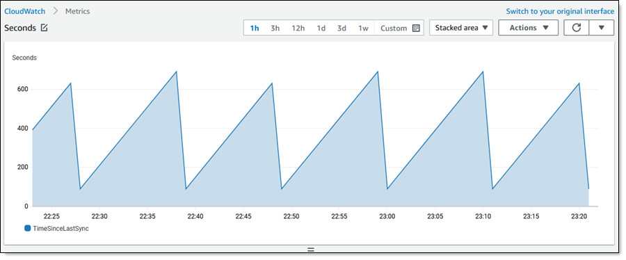
Task: Pick the 1w time range
Action: [363, 29]
